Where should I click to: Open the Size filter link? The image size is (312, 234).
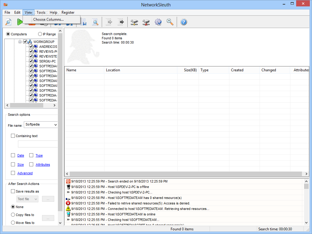(20, 165)
